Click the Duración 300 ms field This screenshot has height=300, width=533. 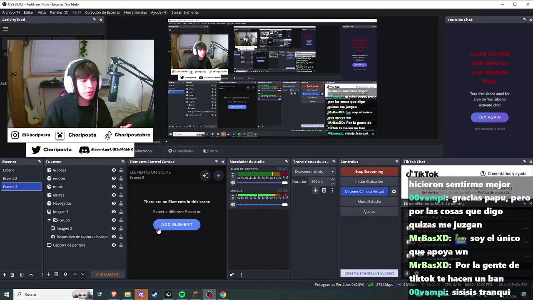pyautogui.click(x=319, y=181)
